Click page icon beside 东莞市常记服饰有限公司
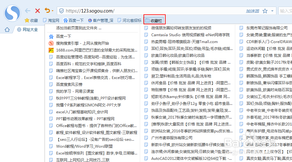The image size is (292, 162). point(241,28)
